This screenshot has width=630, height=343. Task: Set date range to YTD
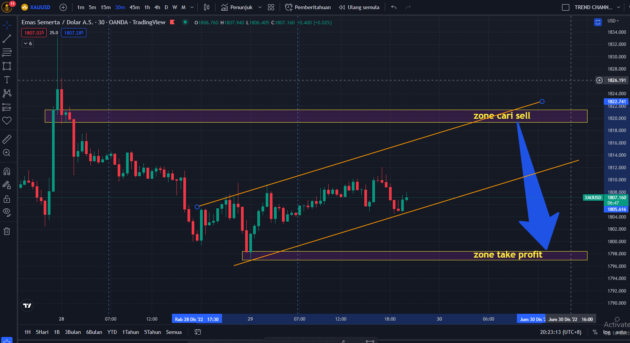pos(112,332)
